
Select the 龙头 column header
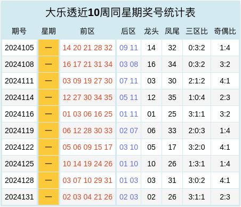pos(151,31)
